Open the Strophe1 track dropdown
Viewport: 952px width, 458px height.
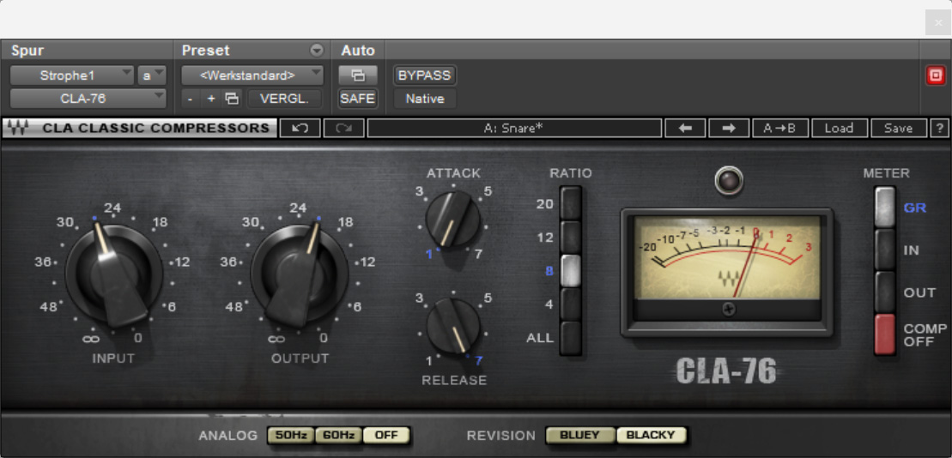72,75
